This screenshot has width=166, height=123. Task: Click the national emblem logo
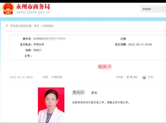[x=8, y=9]
